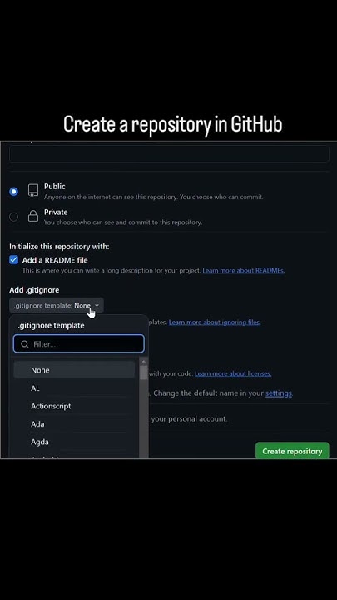Click the scrollbar up arrow in template list
Viewport: 337px width, 600px height.
pyautogui.click(x=144, y=361)
